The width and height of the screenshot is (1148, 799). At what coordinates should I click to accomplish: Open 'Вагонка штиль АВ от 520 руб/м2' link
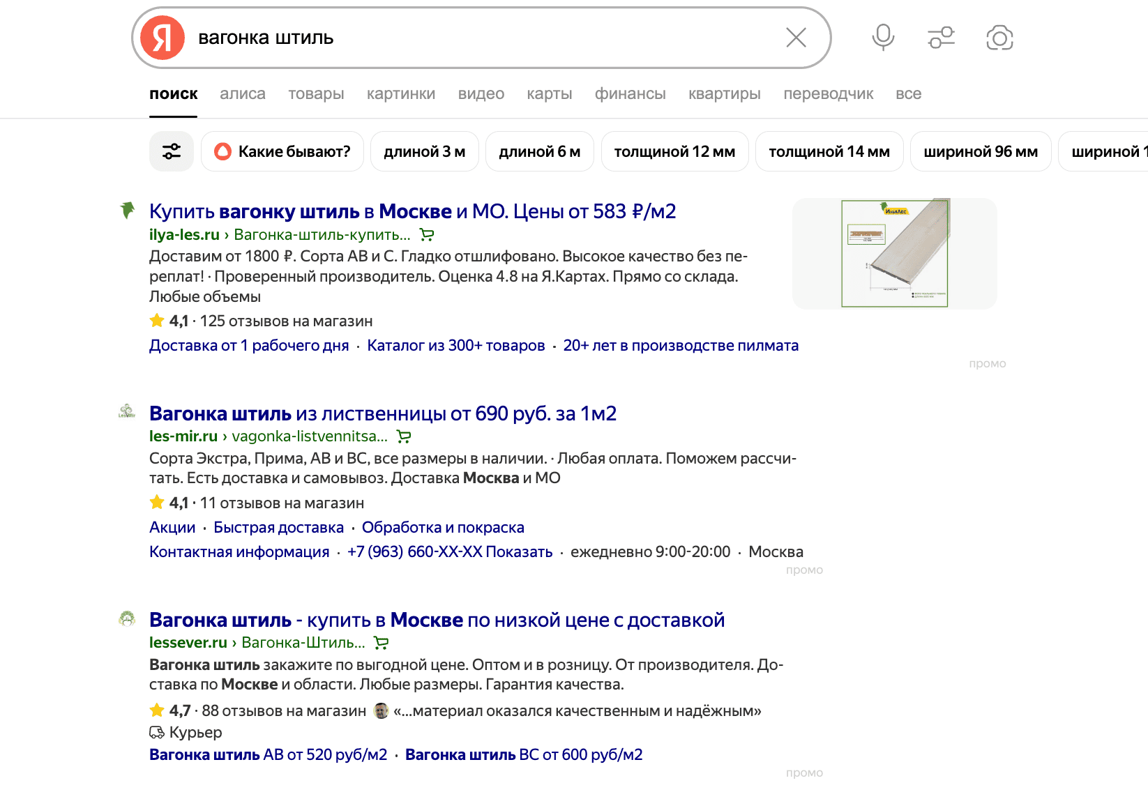269,755
